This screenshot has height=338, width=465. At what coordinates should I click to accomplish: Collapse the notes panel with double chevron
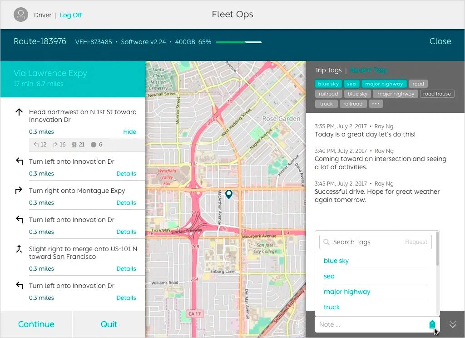tap(452, 324)
